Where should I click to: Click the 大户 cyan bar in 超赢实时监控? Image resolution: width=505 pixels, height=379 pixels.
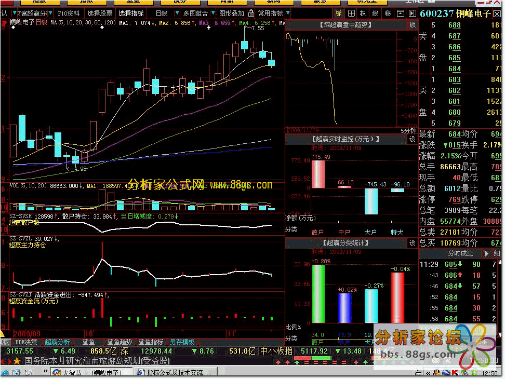(x=371, y=201)
